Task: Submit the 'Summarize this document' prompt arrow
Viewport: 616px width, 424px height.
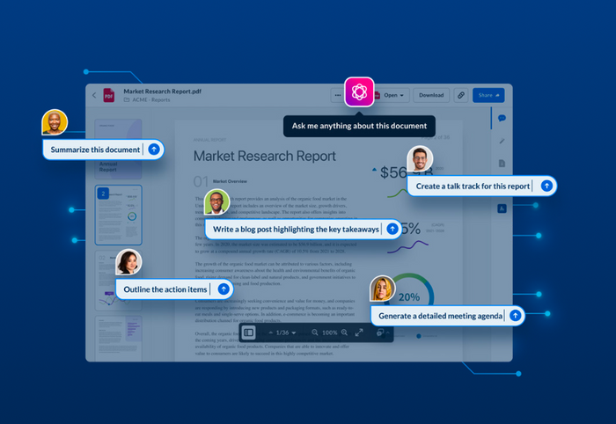Action: coord(154,150)
